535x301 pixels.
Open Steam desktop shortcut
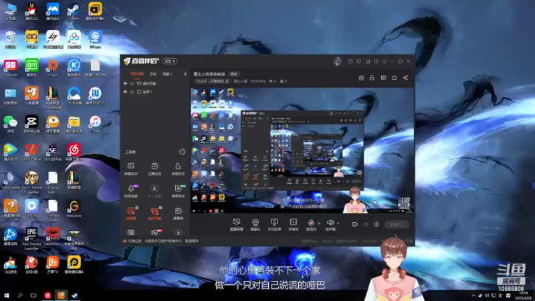point(74,11)
